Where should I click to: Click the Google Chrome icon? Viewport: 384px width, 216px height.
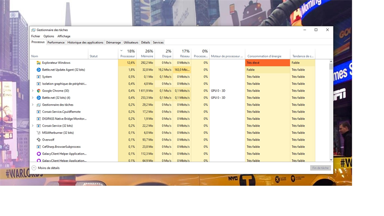38,91
